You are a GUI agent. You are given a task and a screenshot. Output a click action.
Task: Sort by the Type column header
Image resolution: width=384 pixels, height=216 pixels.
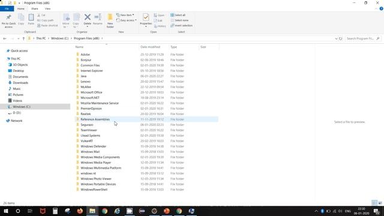173,47
